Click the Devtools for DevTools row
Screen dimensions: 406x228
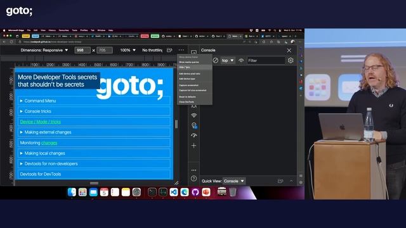tap(94, 174)
